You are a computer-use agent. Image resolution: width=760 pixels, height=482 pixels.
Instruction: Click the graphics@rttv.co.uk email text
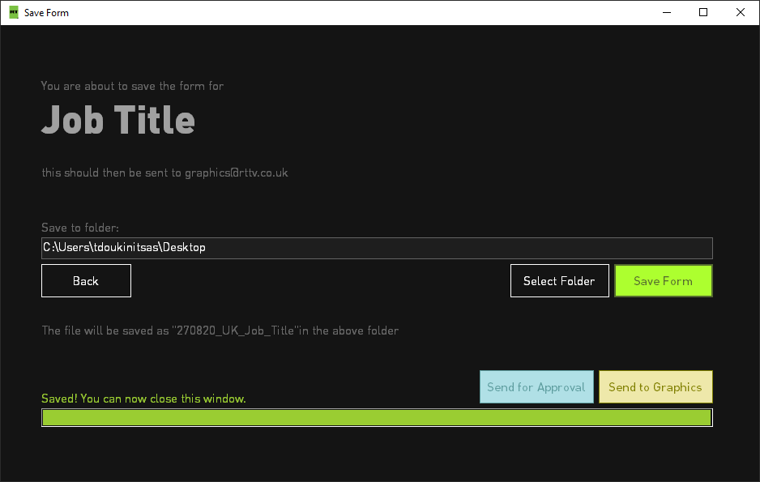point(236,173)
